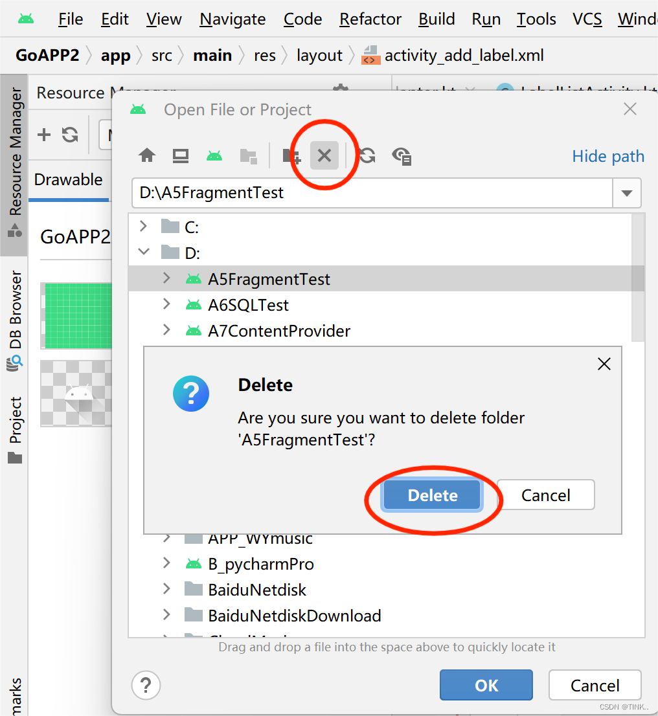Open the Navigate menu

(x=232, y=19)
